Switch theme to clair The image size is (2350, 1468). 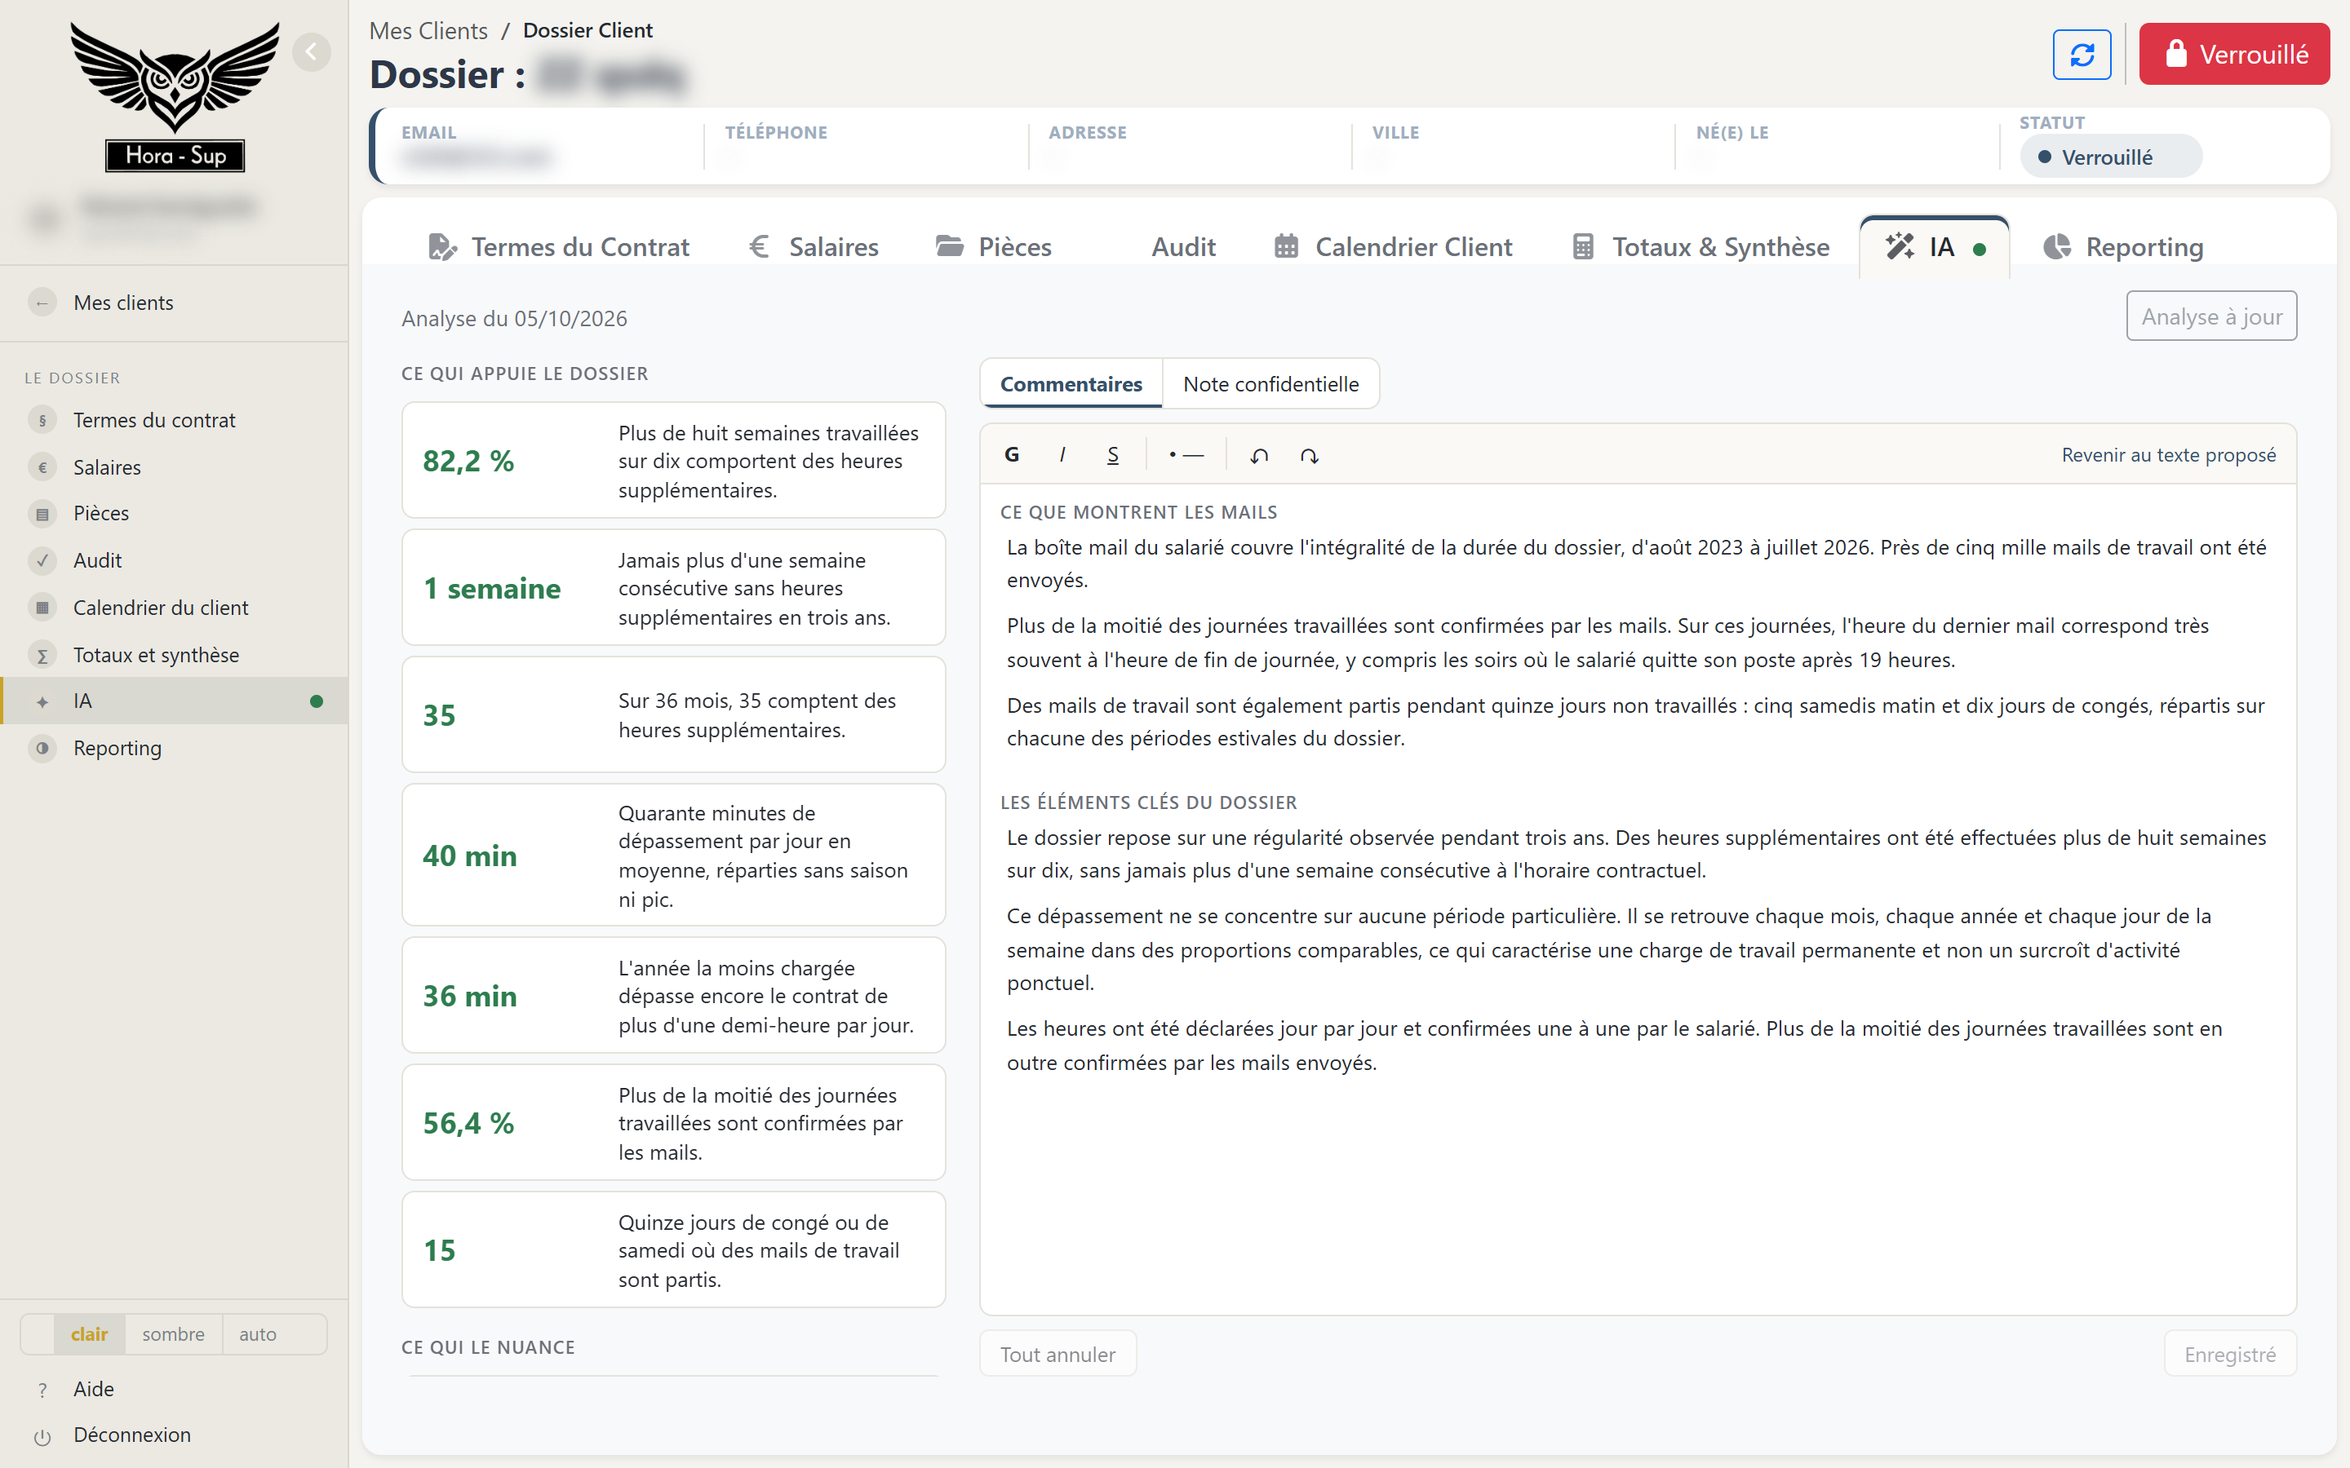88,1334
